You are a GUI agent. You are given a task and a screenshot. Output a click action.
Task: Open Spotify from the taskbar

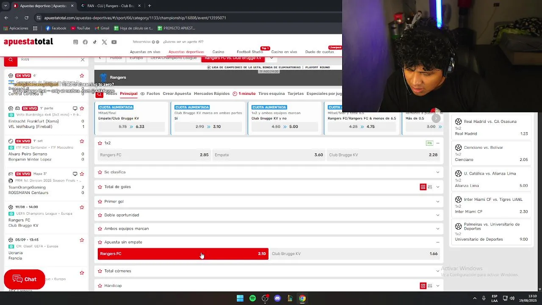(x=252, y=298)
